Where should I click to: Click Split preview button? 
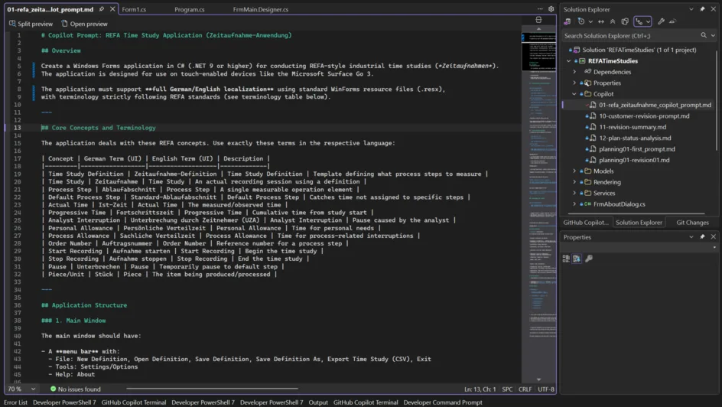[31, 24]
